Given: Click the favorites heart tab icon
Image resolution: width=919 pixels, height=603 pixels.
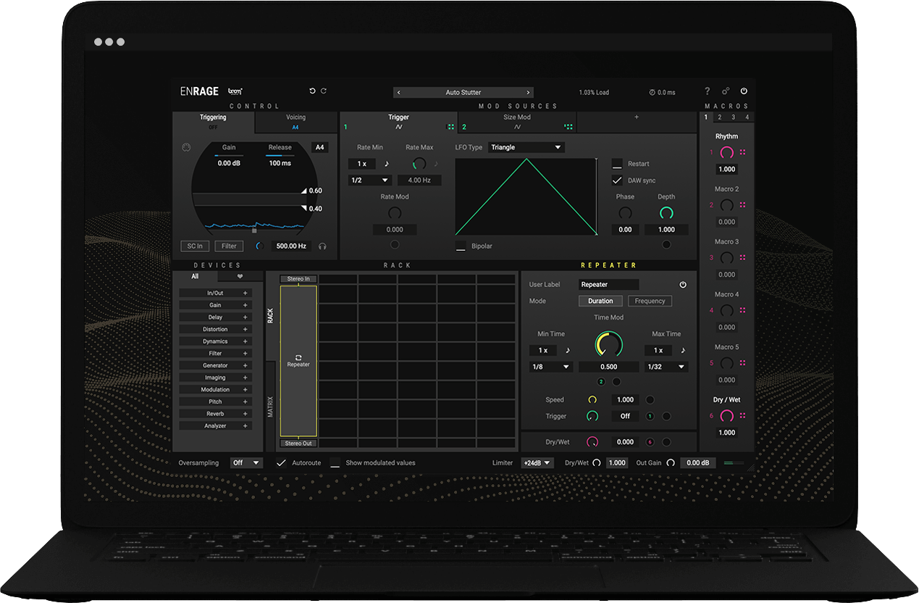Looking at the screenshot, I should tap(240, 276).
